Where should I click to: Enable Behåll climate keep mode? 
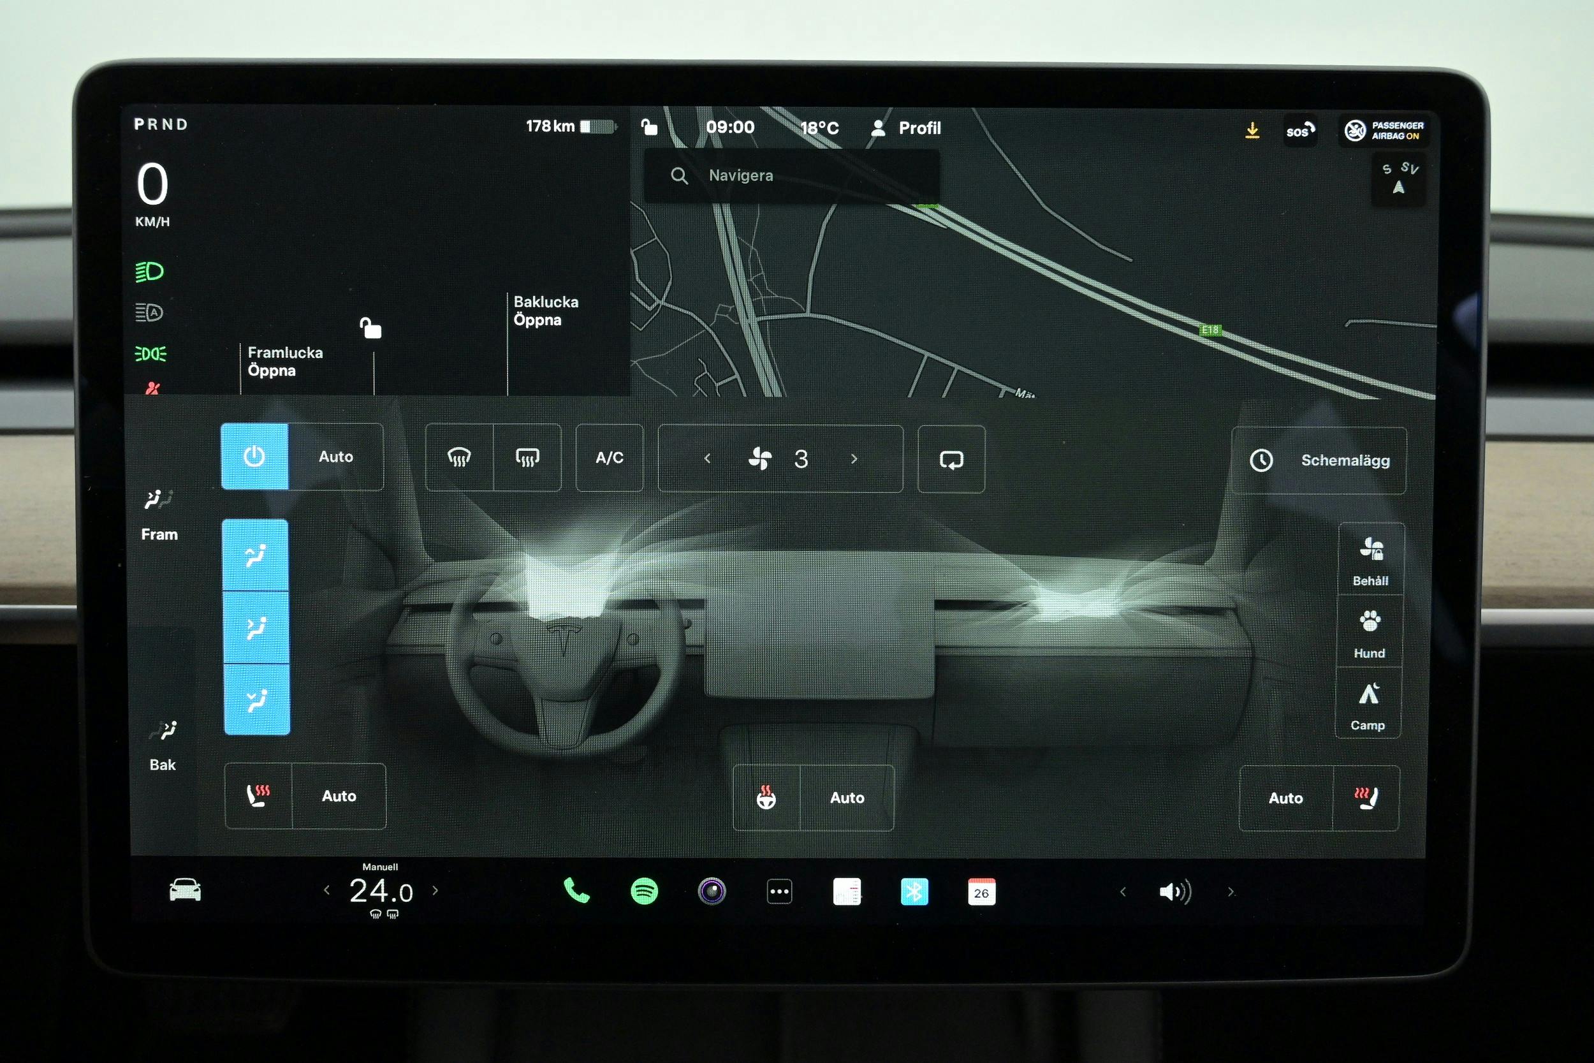click(x=1370, y=560)
